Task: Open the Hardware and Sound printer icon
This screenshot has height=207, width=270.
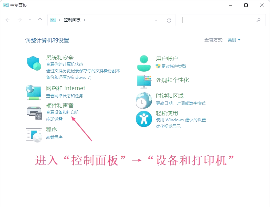Action: click(x=34, y=113)
